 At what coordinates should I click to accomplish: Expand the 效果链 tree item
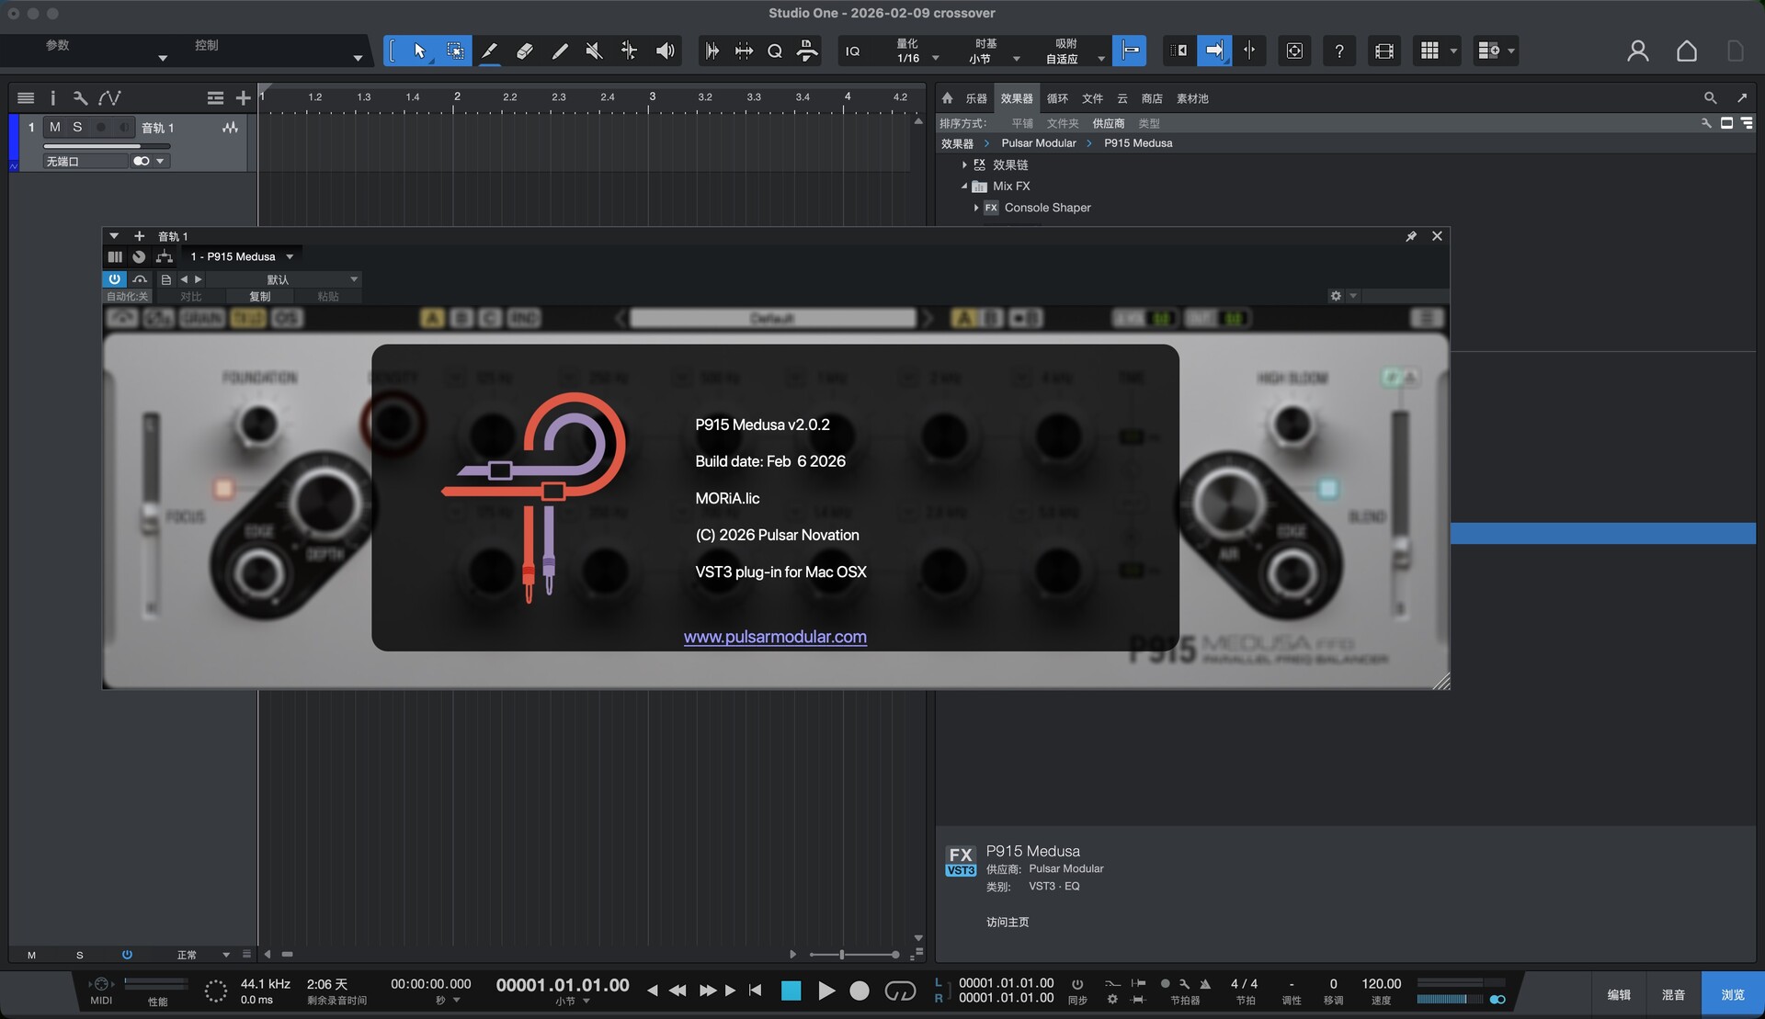tap(964, 165)
